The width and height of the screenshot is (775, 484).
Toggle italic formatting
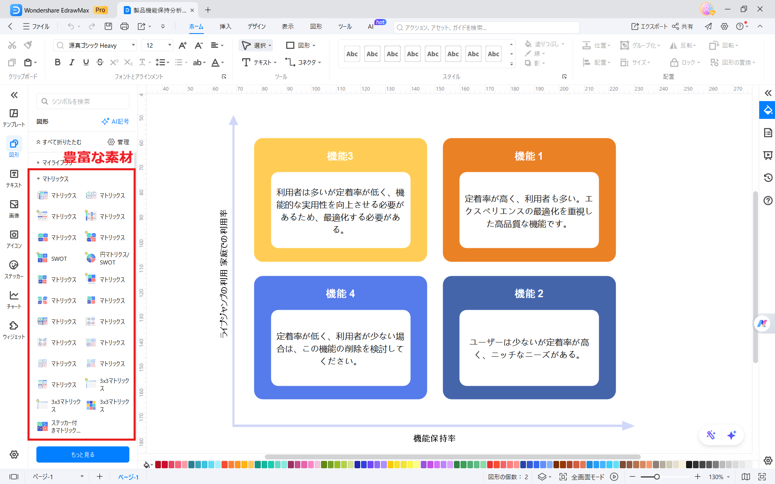[72, 62]
